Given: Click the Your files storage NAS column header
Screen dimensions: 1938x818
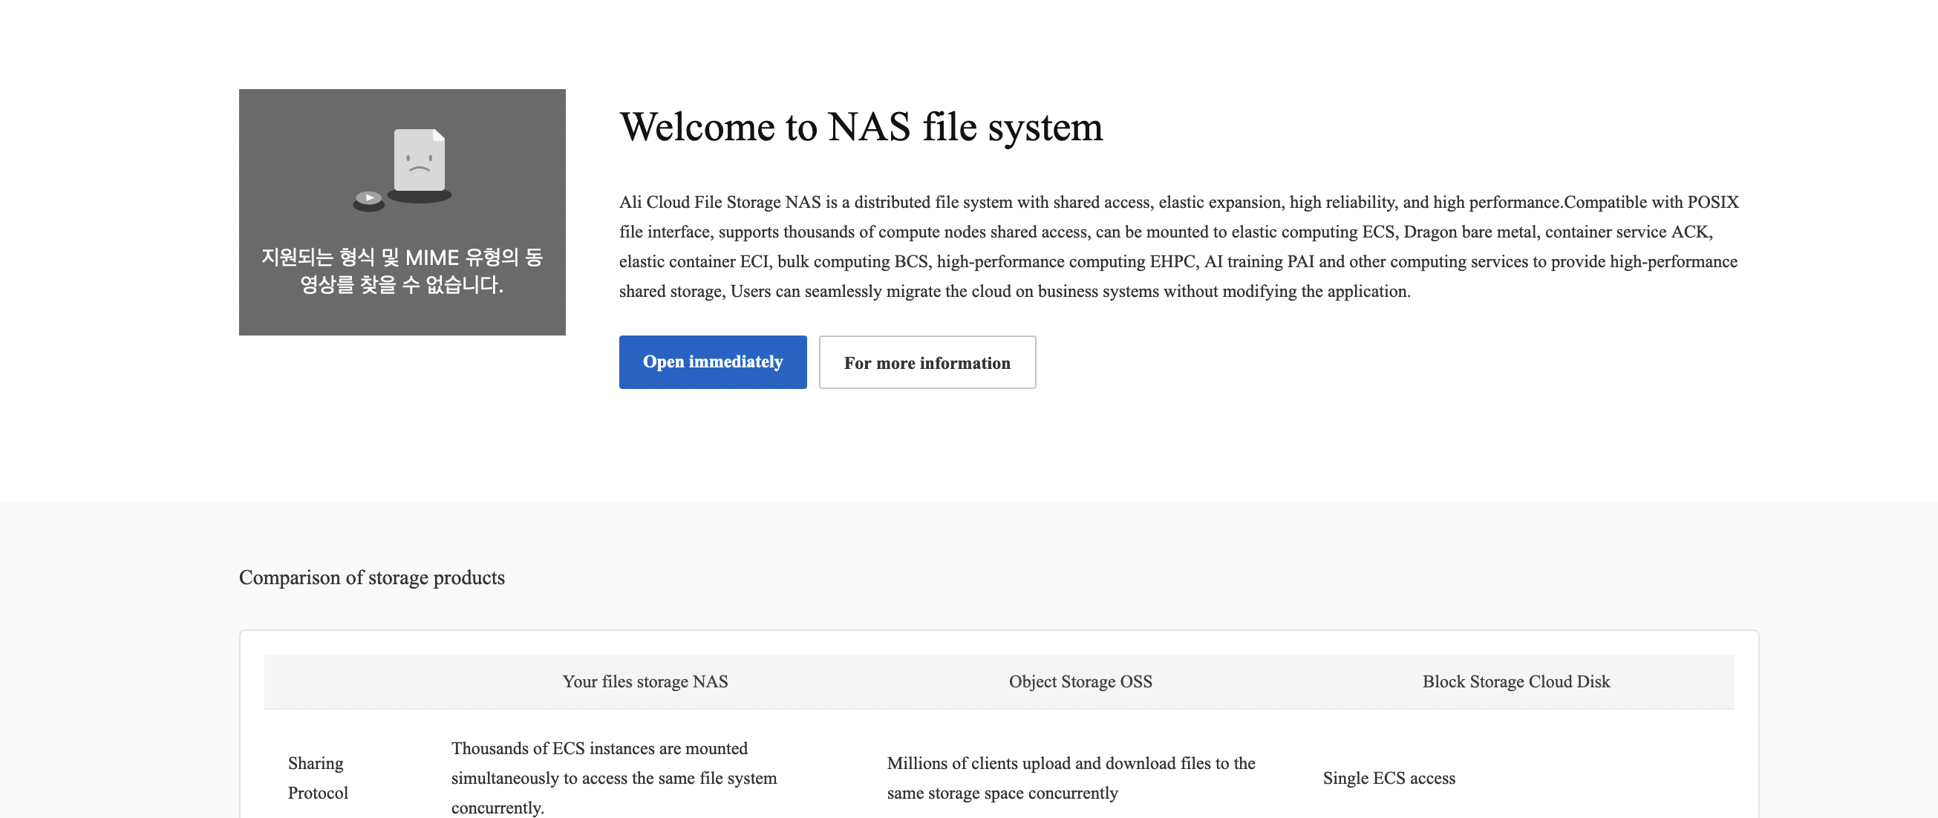Looking at the screenshot, I should [x=645, y=681].
